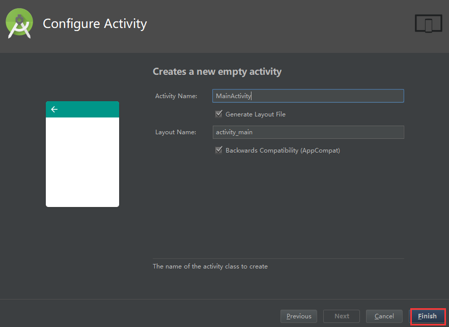Click 'The name of the activity class to create' text

pos(210,266)
